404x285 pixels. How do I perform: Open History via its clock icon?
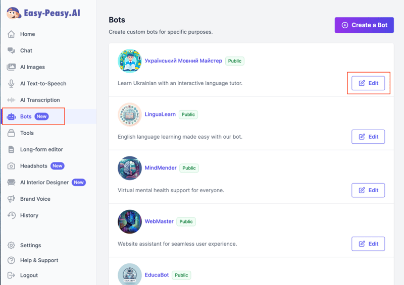[11, 215]
